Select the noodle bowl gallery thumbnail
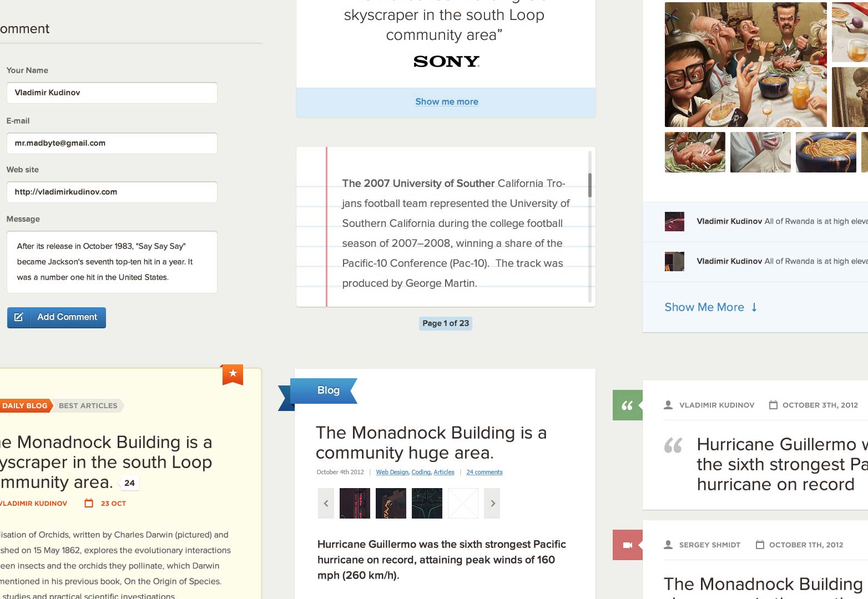 [826, 152]
